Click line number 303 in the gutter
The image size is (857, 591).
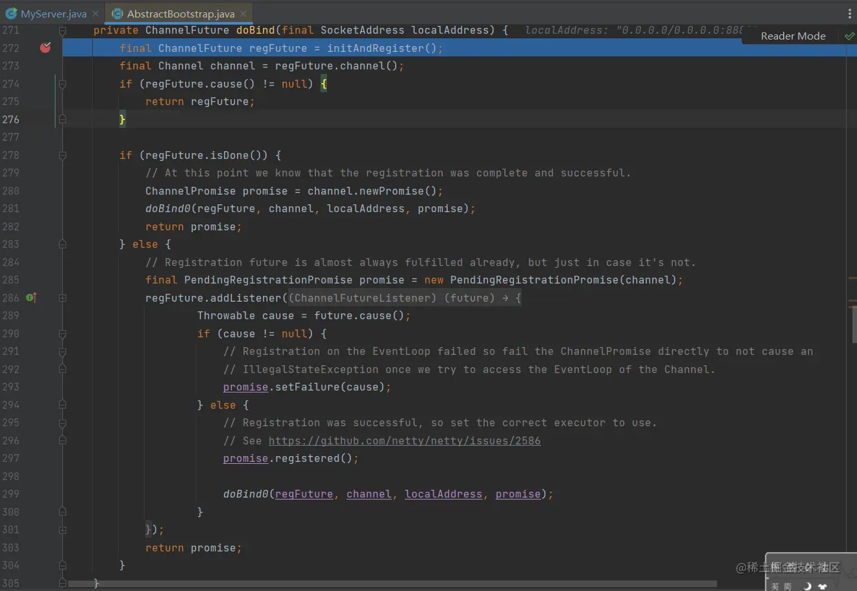point(11,548)
